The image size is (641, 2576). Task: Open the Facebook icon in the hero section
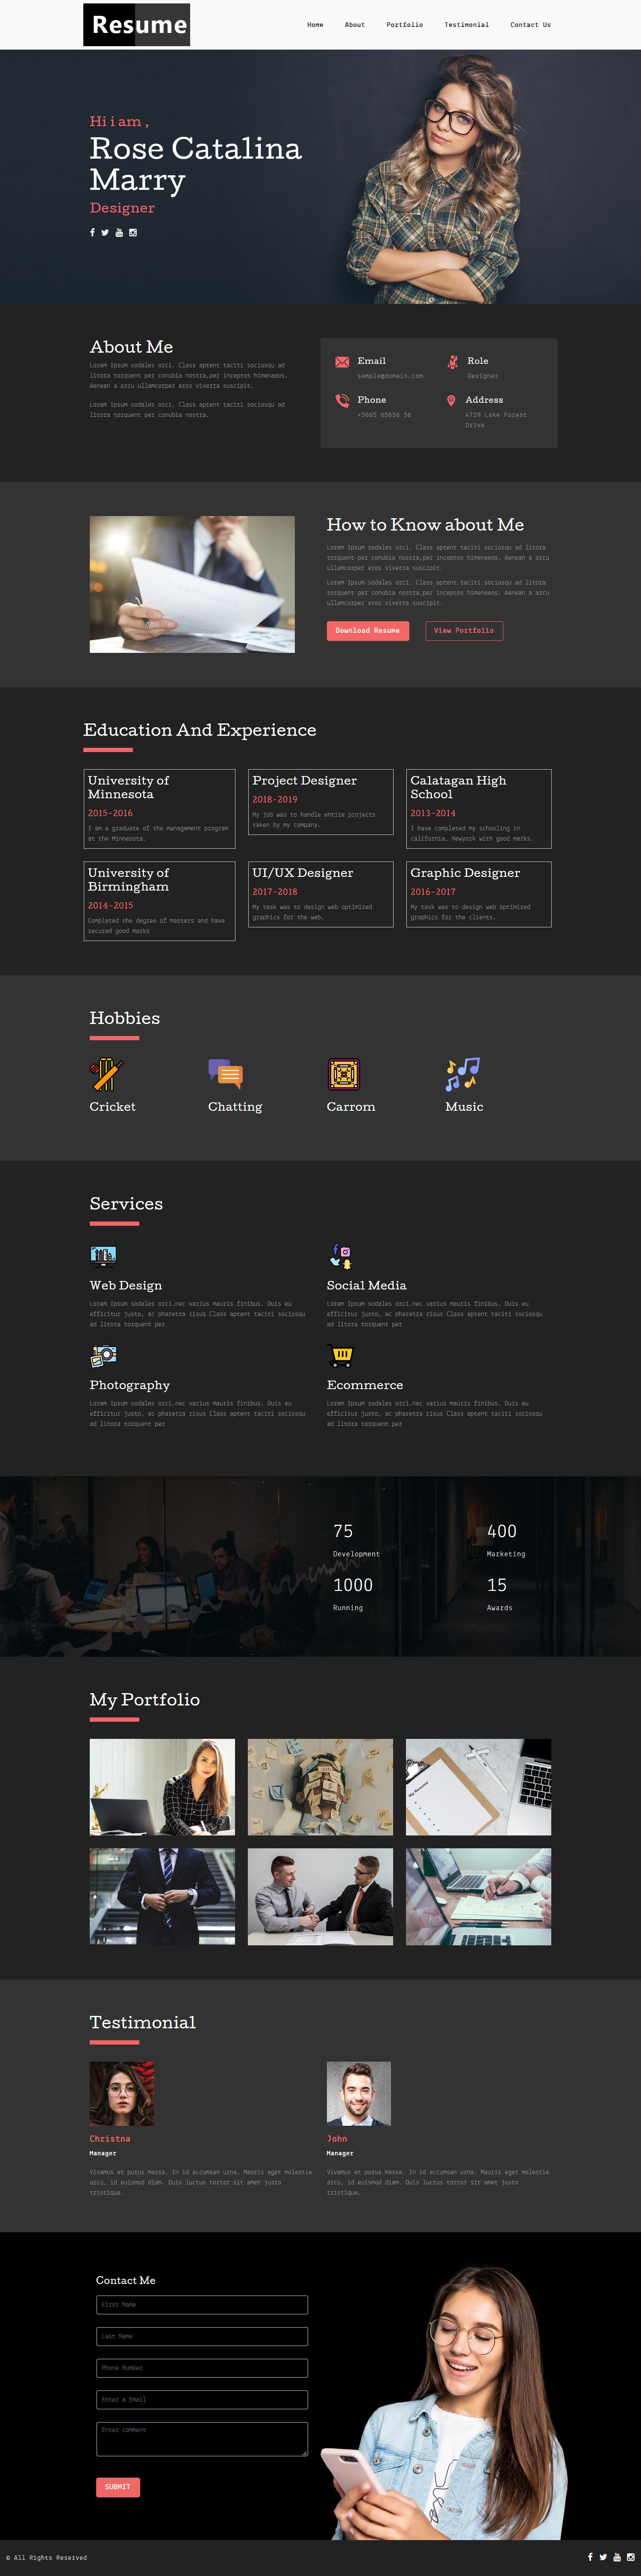pyautogui.click(x=92, y=232)
